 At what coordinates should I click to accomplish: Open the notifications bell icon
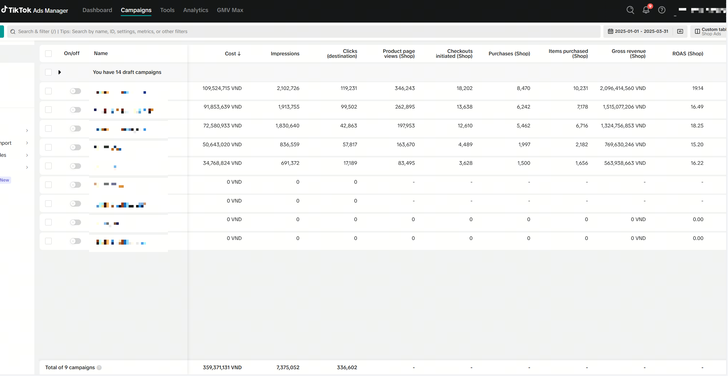click(646, 10)
